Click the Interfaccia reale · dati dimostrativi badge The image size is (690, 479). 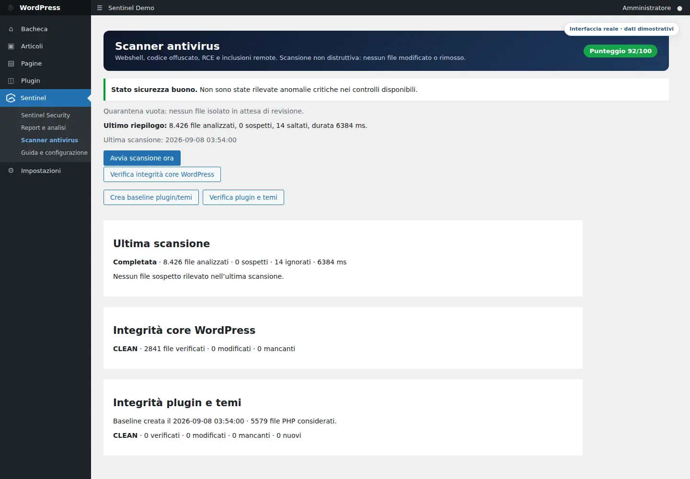[621, 29]
